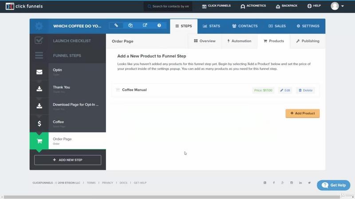
Task: Switch to the Overview sub-tab
Action: pos(205,41)
